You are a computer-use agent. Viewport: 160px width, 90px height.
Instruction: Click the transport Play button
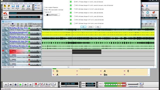(20, 84)
